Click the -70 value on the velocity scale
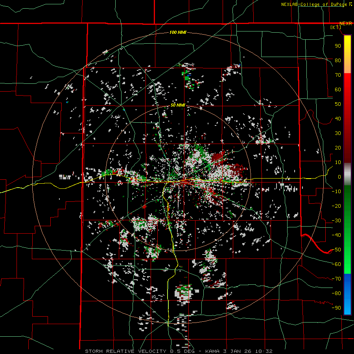 click(336, 279)
